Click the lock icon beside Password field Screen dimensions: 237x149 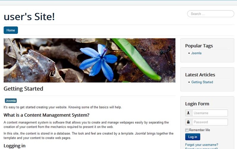click(189, 122)
